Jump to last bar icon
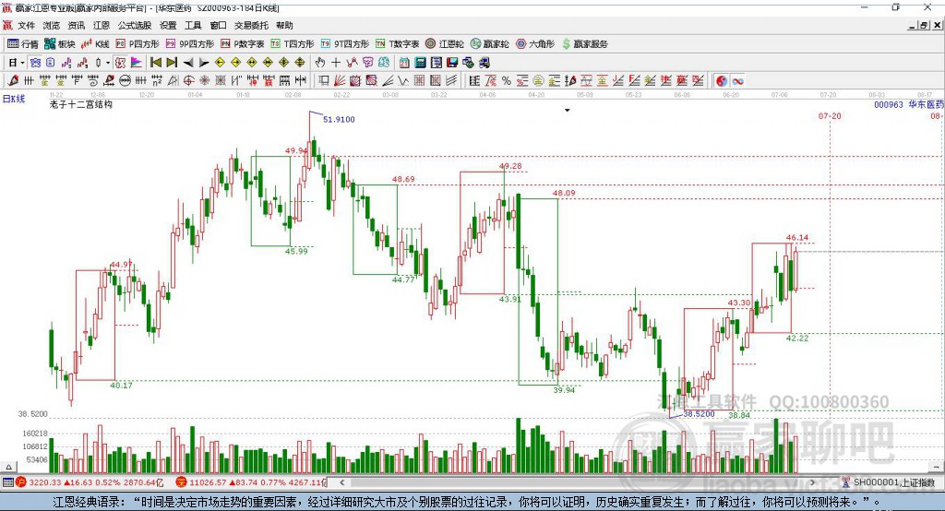 pyautogui.click(x=172, y=63)
